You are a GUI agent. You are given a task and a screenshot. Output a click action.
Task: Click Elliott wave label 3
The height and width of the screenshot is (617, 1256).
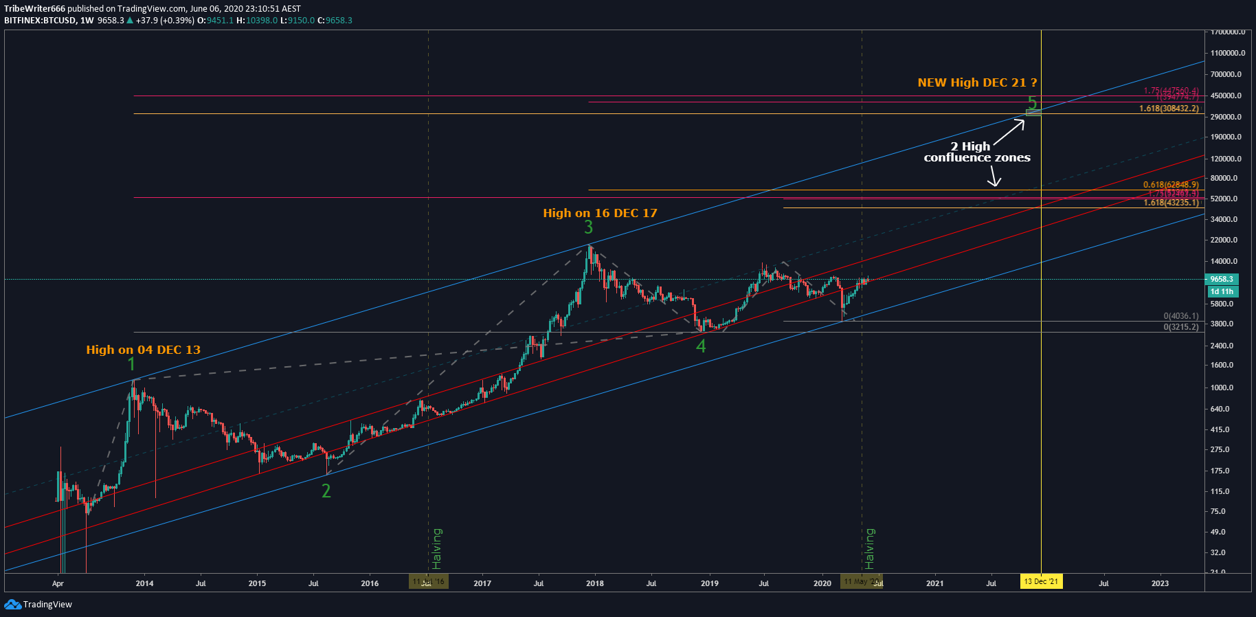588,227
